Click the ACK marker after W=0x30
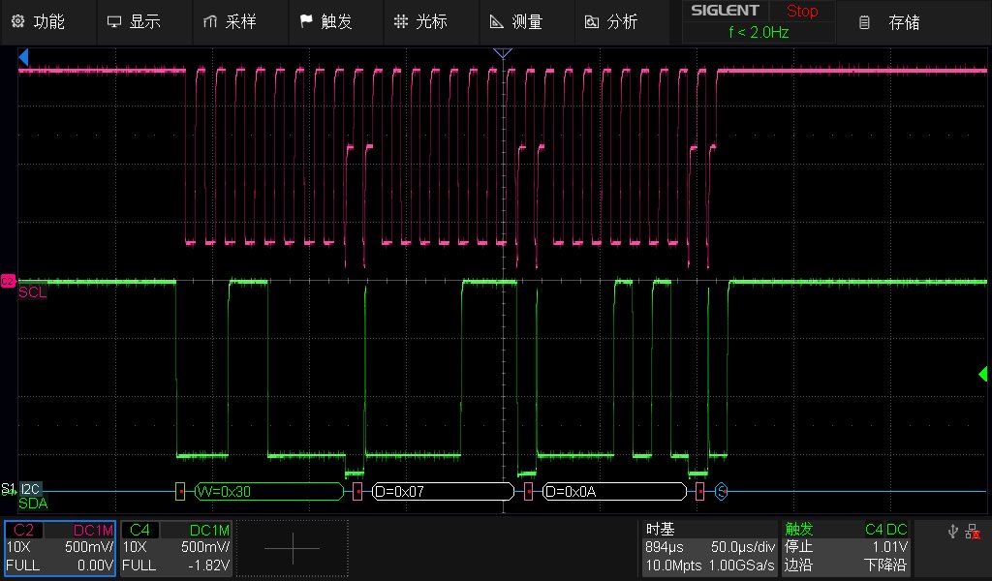Viewport: 992px width, 581px height. click(x=357, y=491)
